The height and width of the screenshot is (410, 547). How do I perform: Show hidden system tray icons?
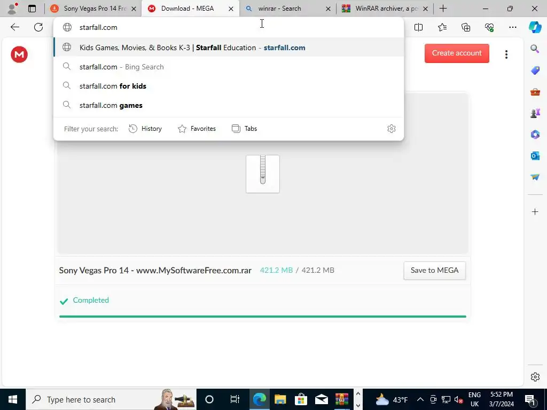pyautogui.click(x=420, y=399)
